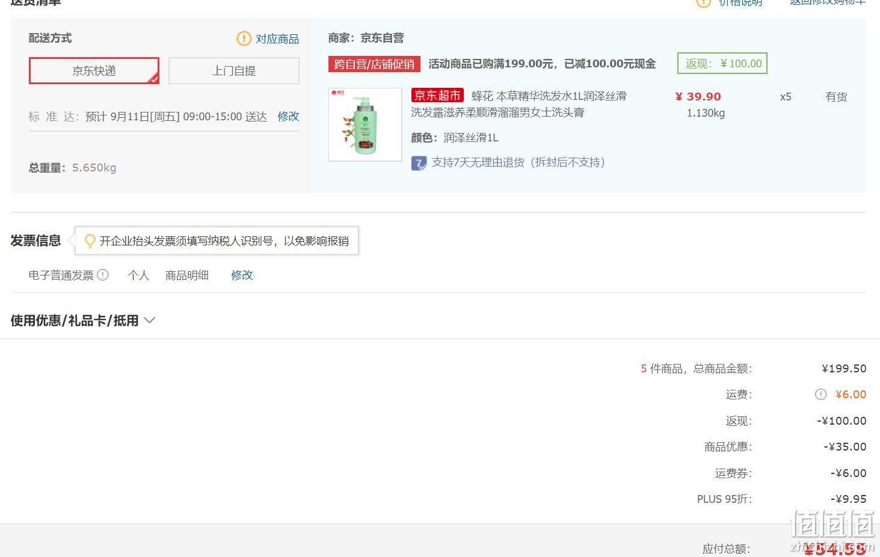Click 个人 invoice title
This screenshot has height=557, width=880.
tap(138, 275)
